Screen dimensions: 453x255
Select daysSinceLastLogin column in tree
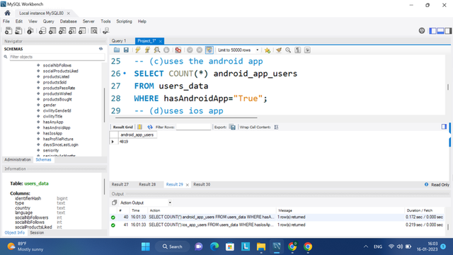tap(61, 144)
